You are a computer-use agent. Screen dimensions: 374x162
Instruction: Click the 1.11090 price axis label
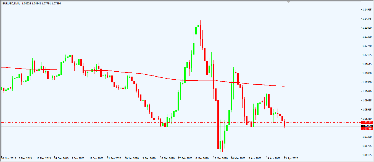(x=367, y=73)
